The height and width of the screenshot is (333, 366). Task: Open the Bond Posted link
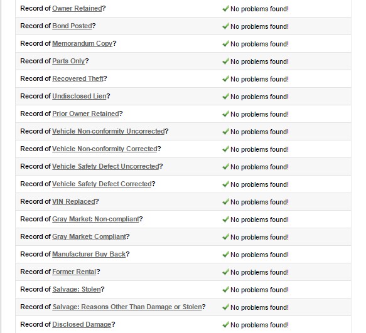72,26
